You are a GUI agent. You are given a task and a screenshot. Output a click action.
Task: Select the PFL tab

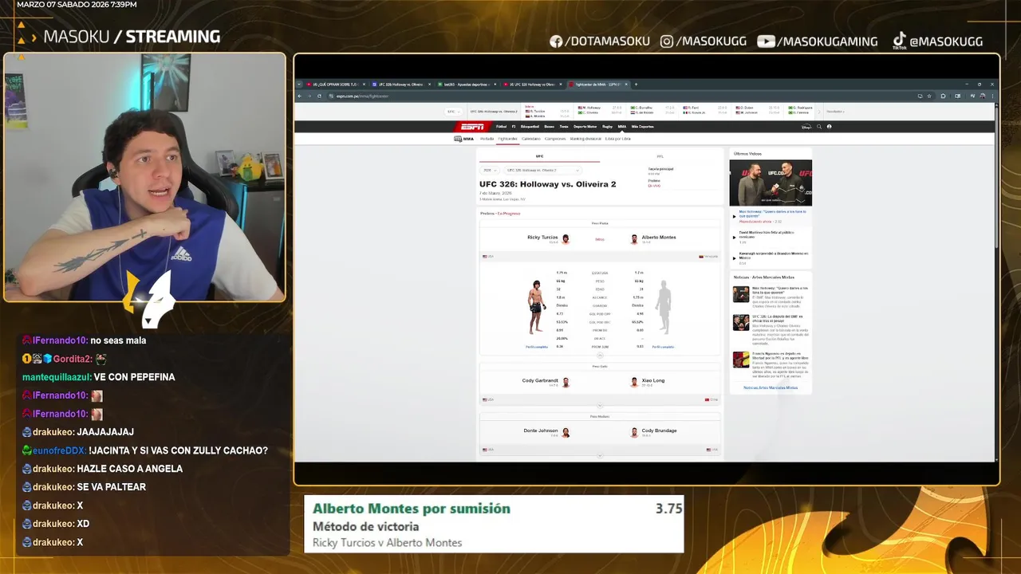[x=660, y=156]
